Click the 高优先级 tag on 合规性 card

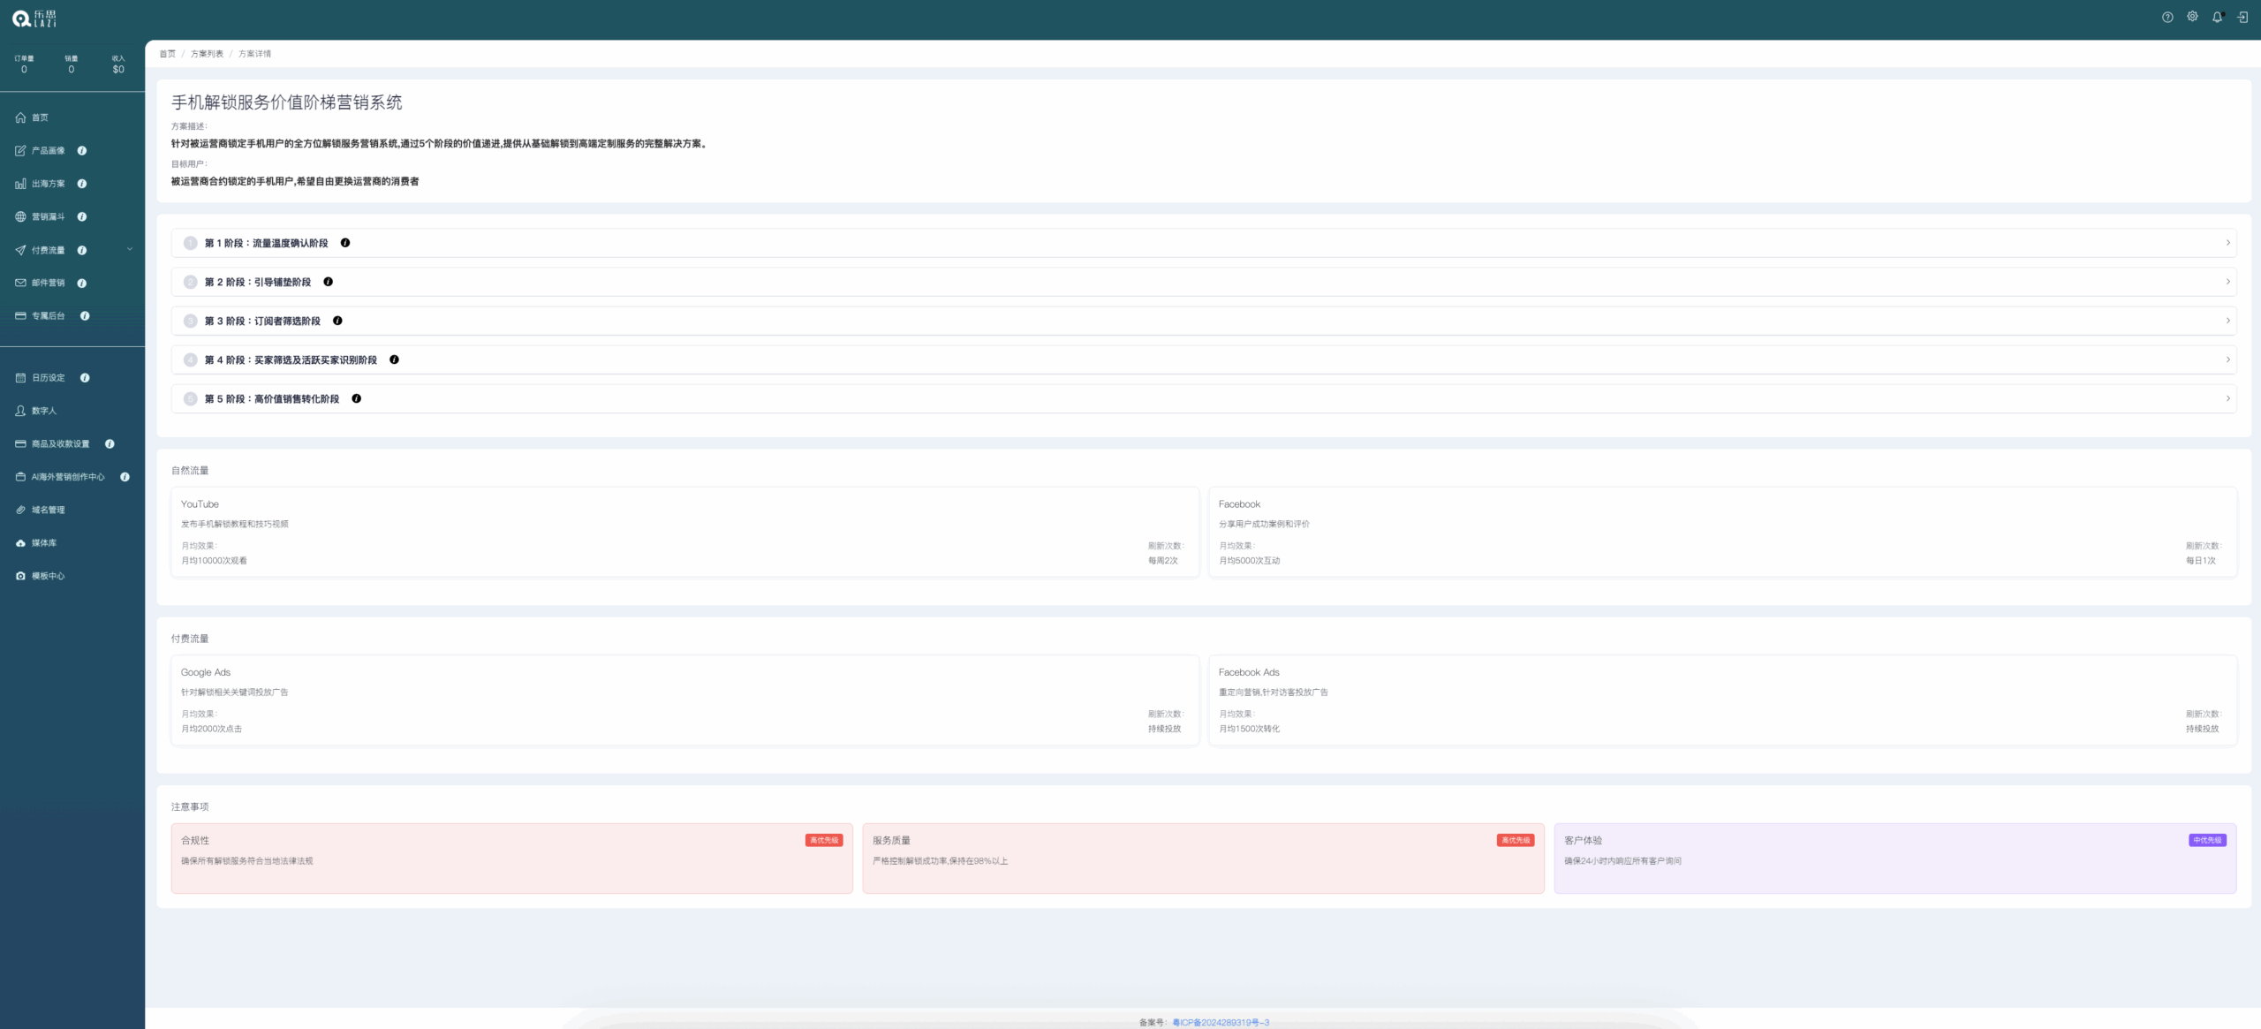824,841
